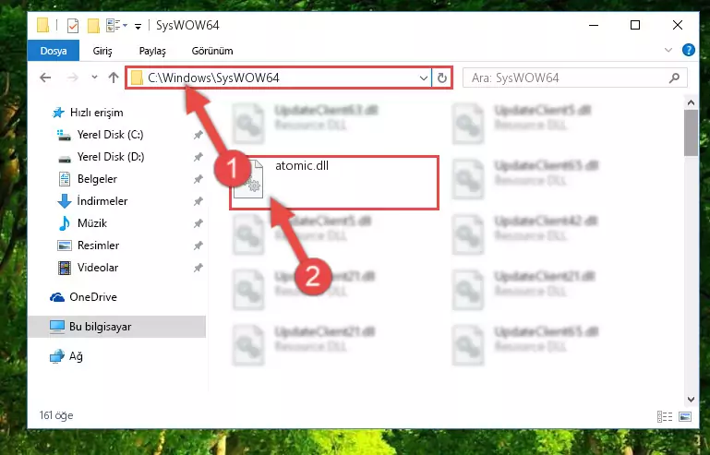This screenshot has height=455, width=710.
Task: Go forward with the Forward arrow
Action: tap(72, 78)
